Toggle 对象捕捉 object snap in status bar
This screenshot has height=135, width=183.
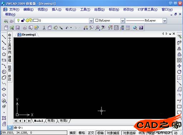point(113,133)
